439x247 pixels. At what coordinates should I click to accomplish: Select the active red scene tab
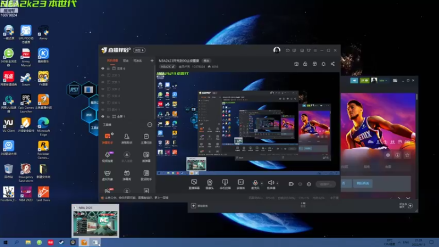click(x=112, y=61)
